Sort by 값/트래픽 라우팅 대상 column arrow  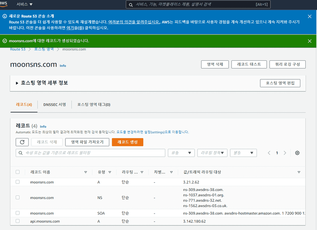(299, 172)
